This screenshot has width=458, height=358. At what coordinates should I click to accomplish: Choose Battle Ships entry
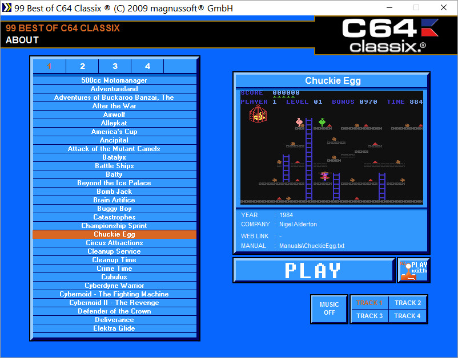(x=114, y=165)
